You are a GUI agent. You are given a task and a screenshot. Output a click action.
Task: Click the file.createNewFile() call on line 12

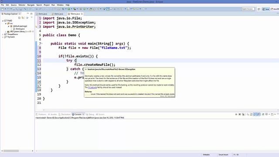click(95, 65)
